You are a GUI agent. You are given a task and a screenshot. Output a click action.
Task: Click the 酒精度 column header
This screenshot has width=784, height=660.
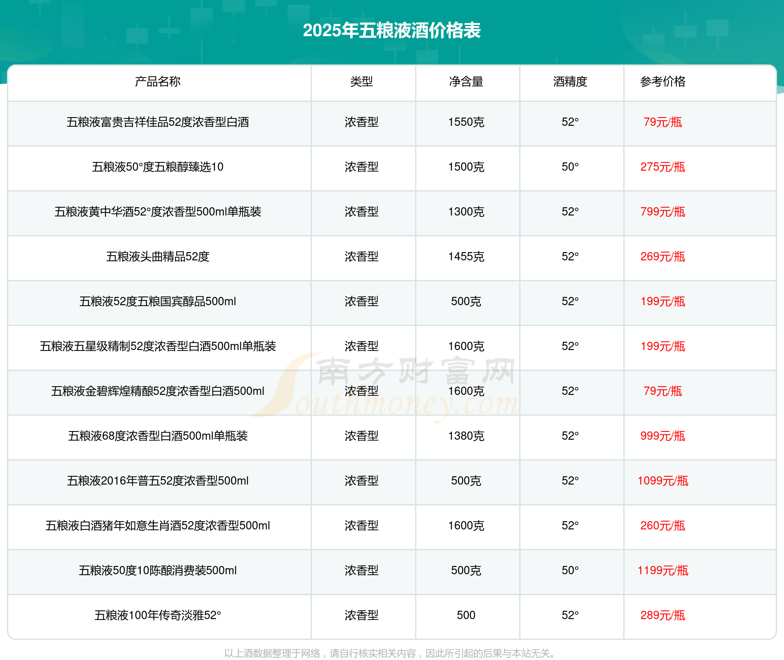(570, 81)
